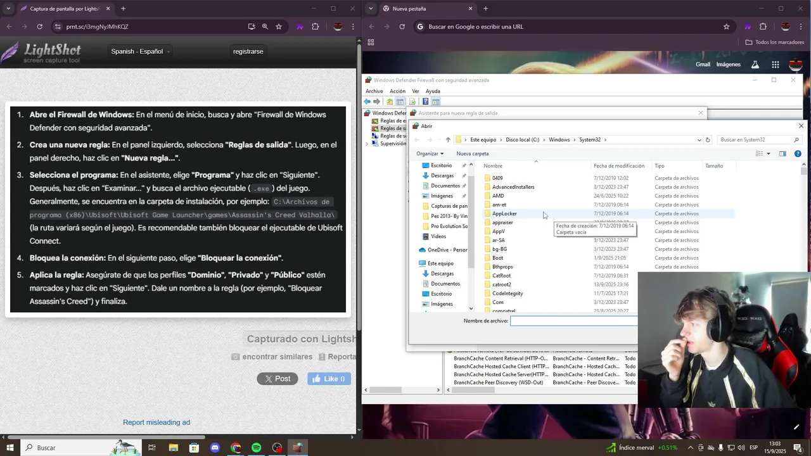Click the Firewall toolbar export list icon
This screenshot has height=456, width=811.
click(x=412, y=101)
